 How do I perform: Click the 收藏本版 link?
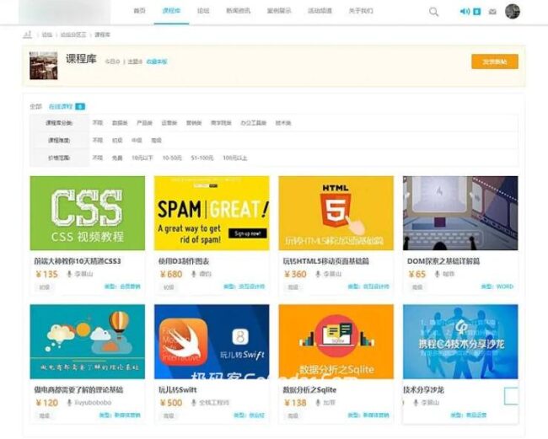[x=157, y=62]
